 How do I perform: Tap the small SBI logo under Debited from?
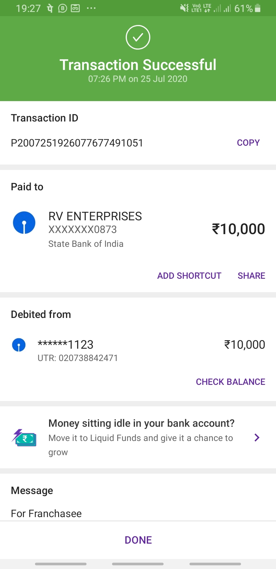[x=19, y=345]
